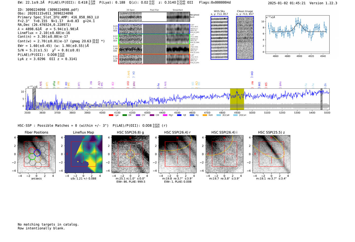
Task: Click the Version 1.22.3 timestamp header
Action: pyautogui.click(x=303, y=3)
